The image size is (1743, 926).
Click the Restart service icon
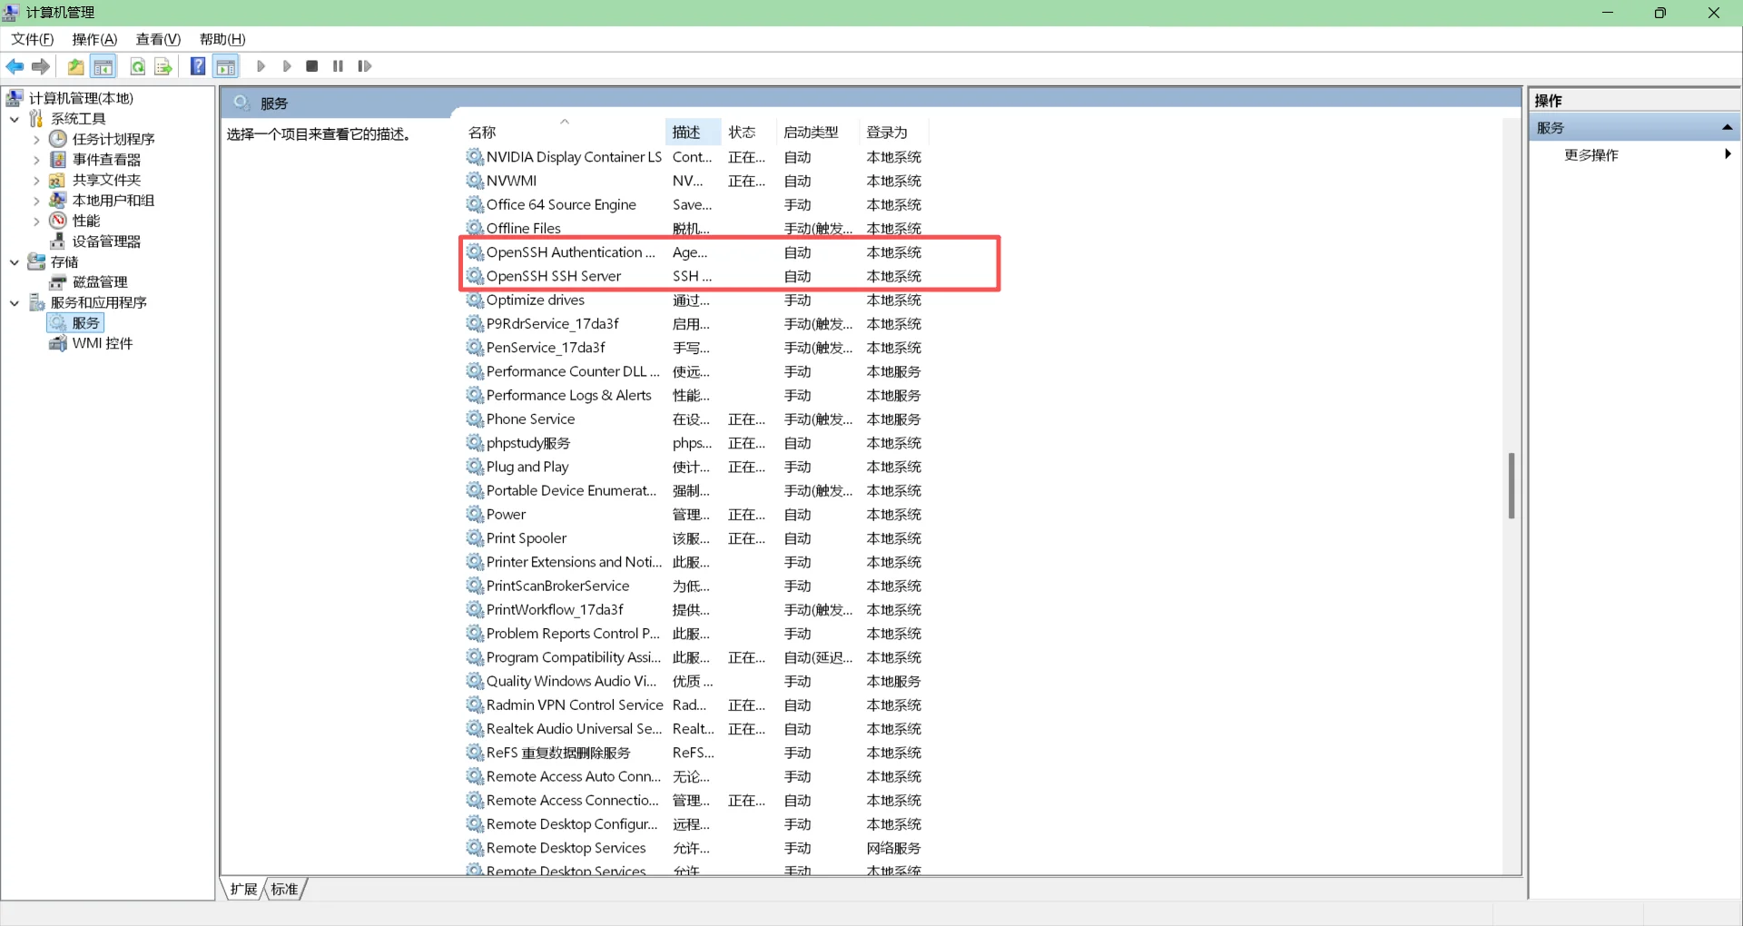coord(364,66)
